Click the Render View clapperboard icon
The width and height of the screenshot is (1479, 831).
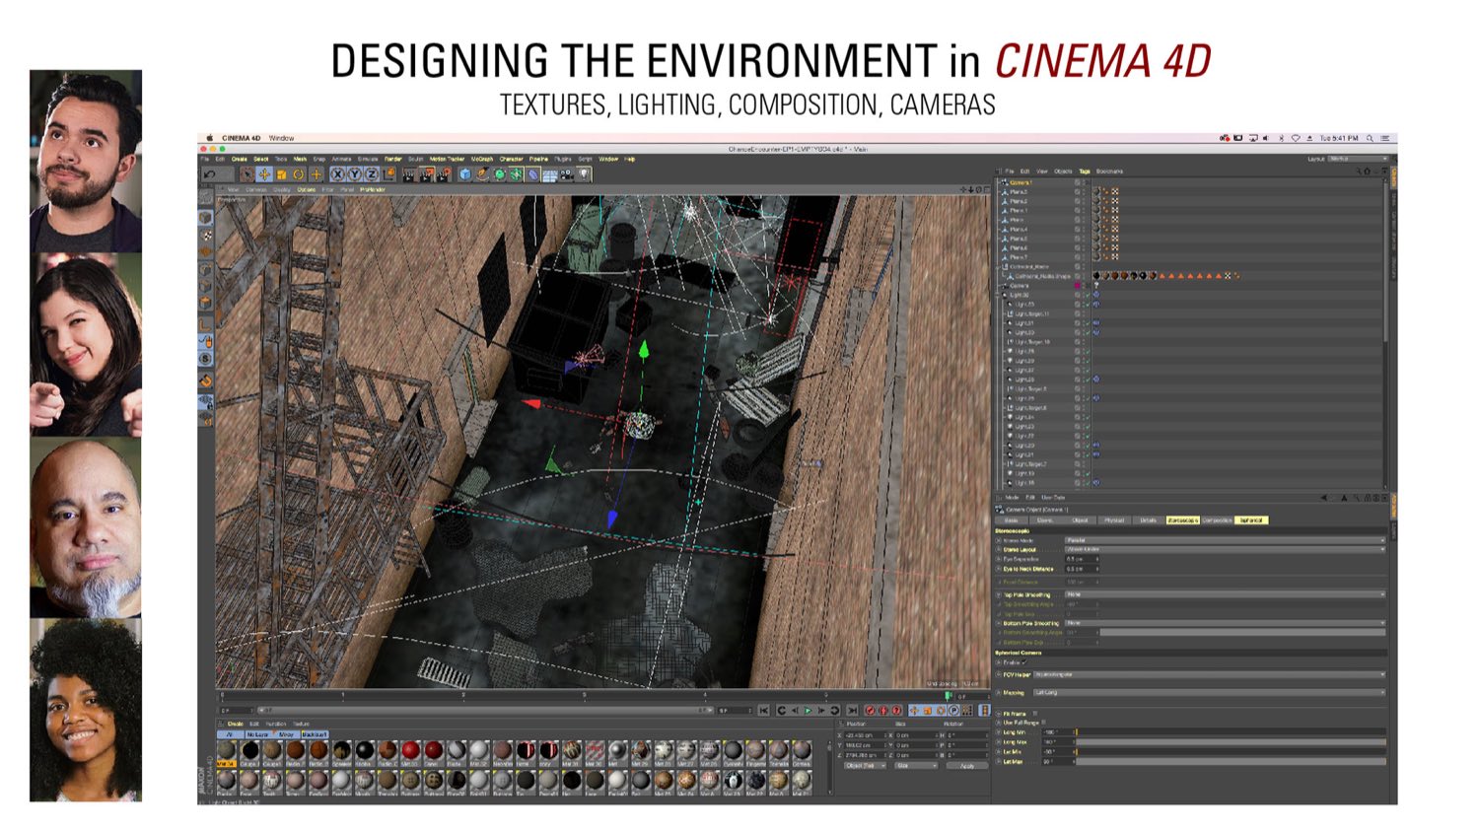409,174
